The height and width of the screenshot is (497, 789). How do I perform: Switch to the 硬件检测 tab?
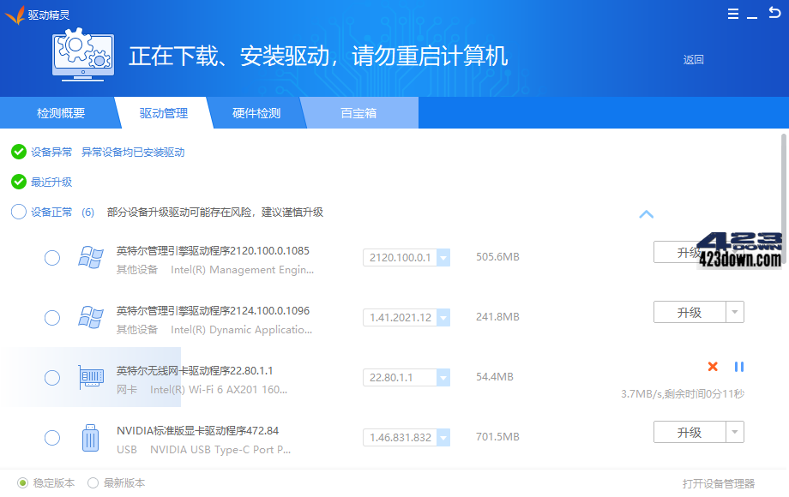click(x=256, y=112)
